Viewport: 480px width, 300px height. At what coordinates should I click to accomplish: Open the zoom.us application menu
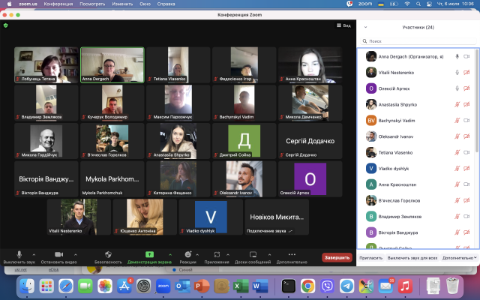[28, 4]
